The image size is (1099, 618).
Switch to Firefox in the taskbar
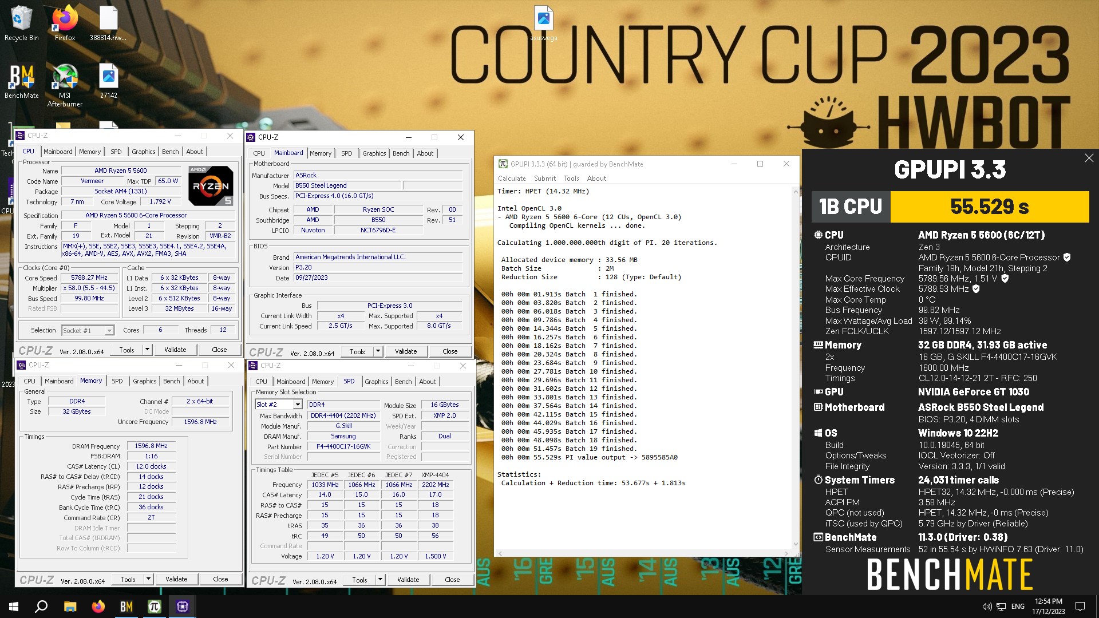click(98, 607)
